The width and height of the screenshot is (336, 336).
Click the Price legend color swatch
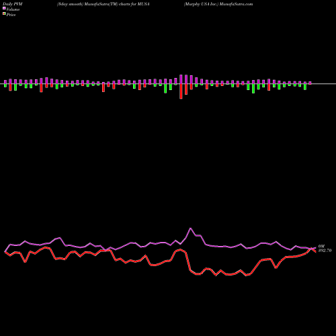pos(4,14)
